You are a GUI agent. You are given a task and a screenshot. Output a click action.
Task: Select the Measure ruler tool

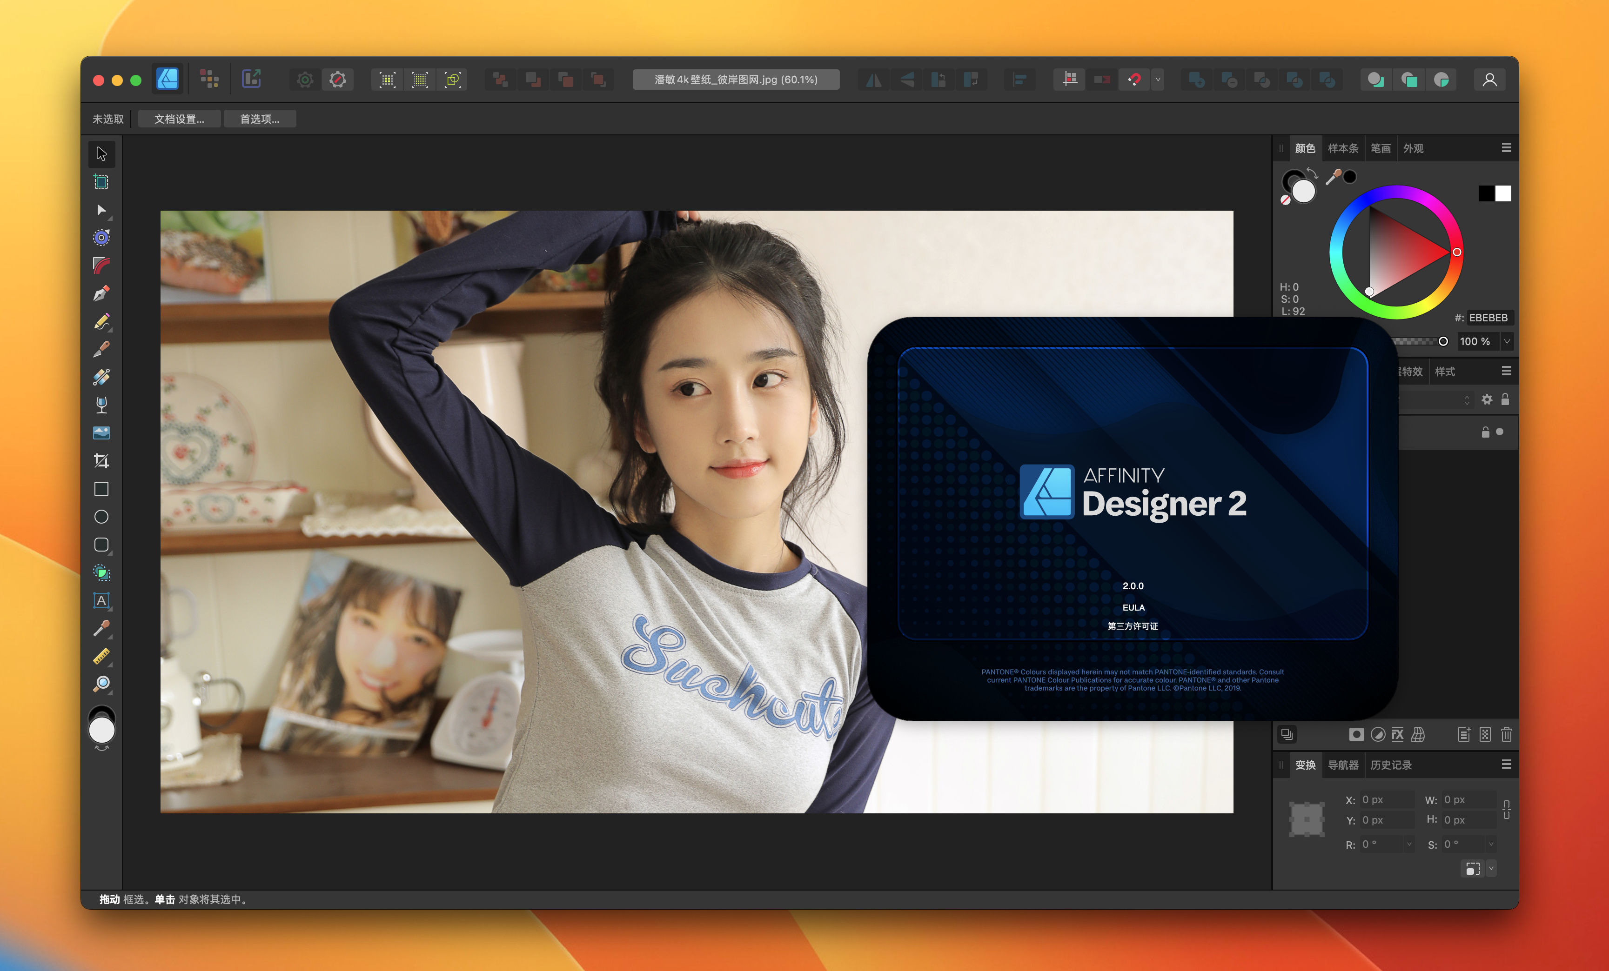tap(101, 657)
